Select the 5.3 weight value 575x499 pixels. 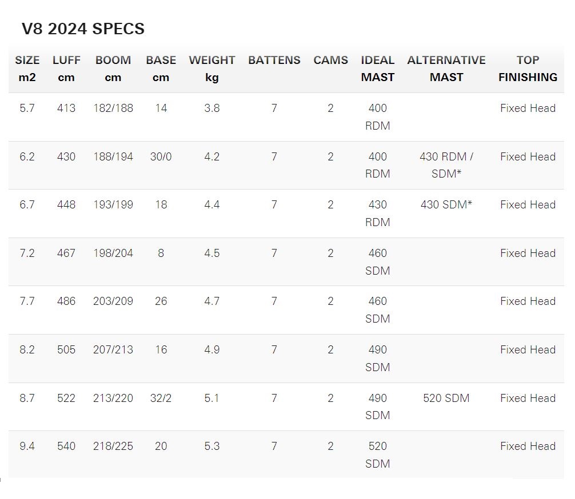click(x=212, y=446)
